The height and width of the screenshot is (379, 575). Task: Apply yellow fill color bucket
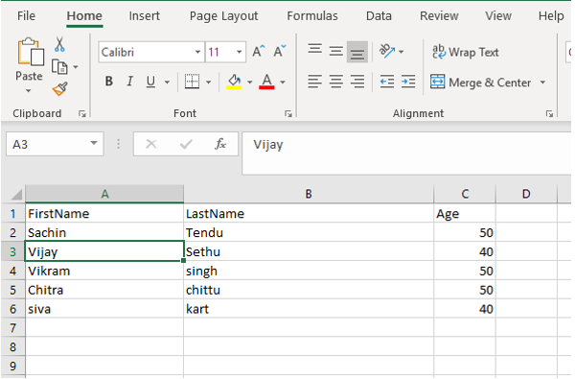tap(234, 82)
